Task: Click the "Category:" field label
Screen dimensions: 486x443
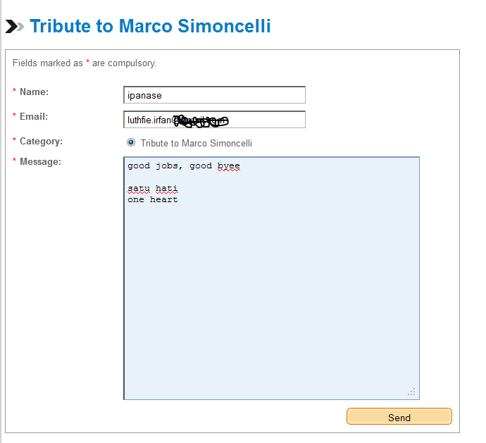Action: click(41, 141)
